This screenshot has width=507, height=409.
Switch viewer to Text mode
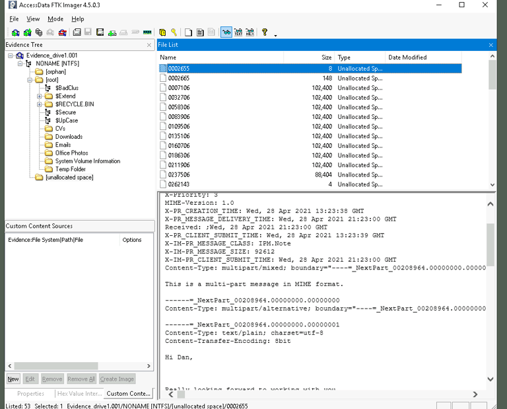(x=238, y=32)
